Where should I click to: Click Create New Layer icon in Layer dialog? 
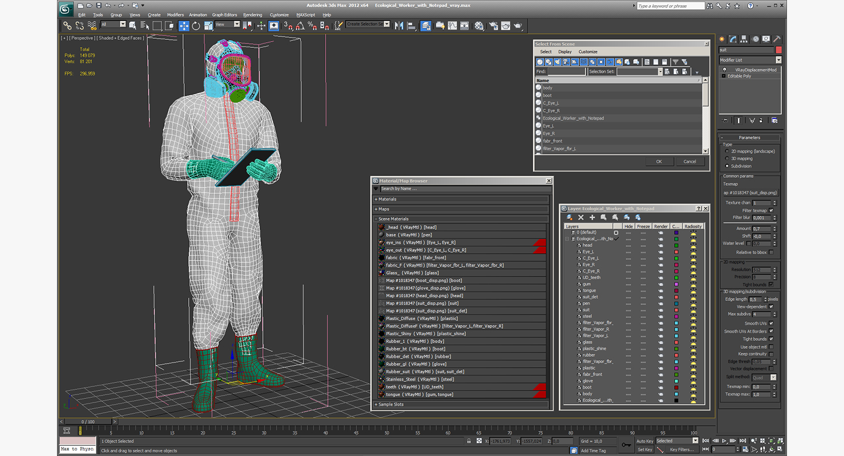(x=569, y=217)
